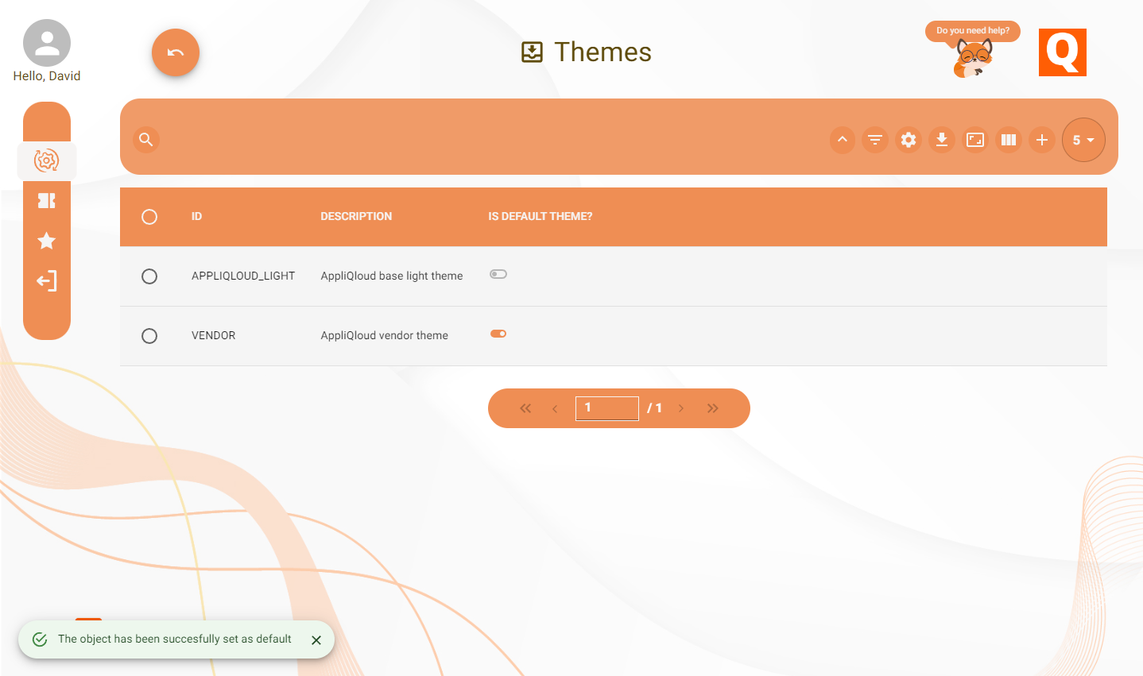Screen dimensions: 1143x676
Task: Dismiss the success notification toast
Action: pos(316,639)
